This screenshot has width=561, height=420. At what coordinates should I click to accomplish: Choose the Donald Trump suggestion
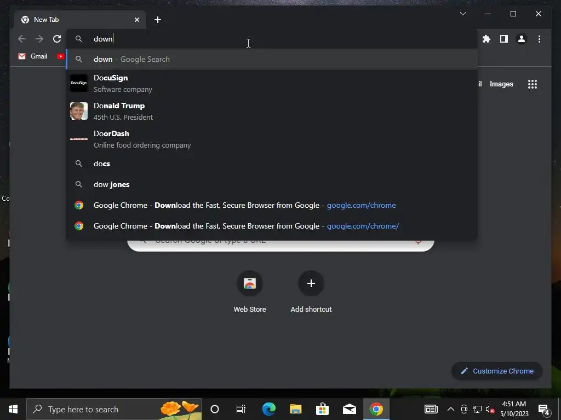point(272,111)
